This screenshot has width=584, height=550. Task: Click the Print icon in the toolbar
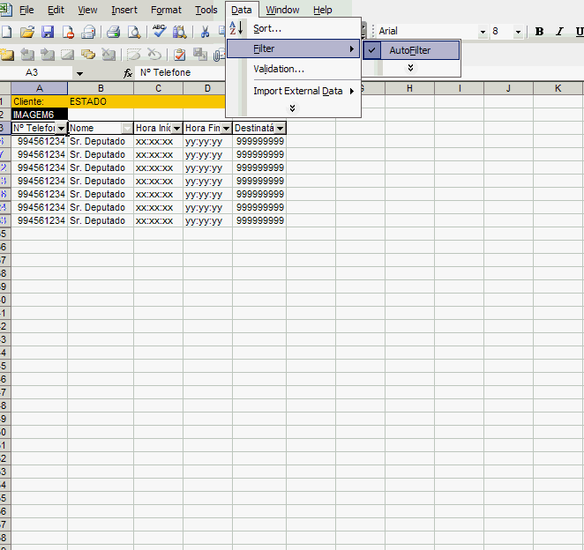pos(113,33)
